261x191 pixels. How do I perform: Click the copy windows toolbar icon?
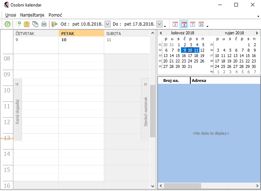pos(35,24)
